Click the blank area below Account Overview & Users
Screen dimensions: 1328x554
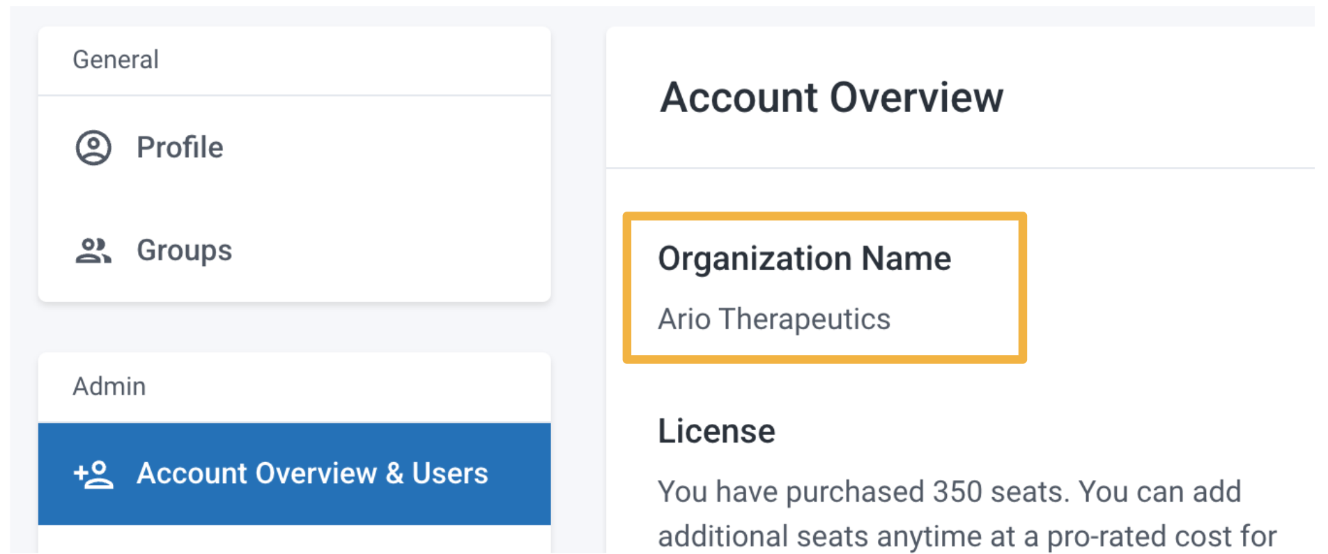pyautogui.click(x=294, y=539)
